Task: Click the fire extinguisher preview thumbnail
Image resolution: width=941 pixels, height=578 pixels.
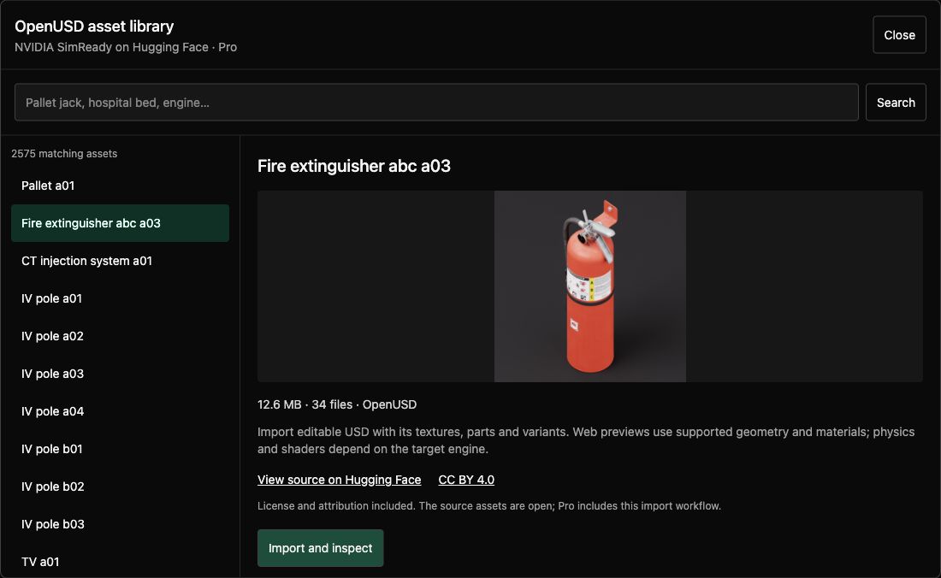Action: (x=590, y=286)
